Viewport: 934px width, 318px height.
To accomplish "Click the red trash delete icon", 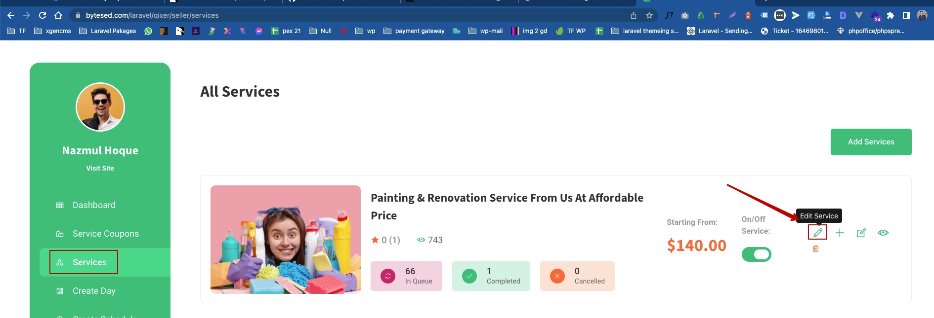I will [x=815, y=249].
